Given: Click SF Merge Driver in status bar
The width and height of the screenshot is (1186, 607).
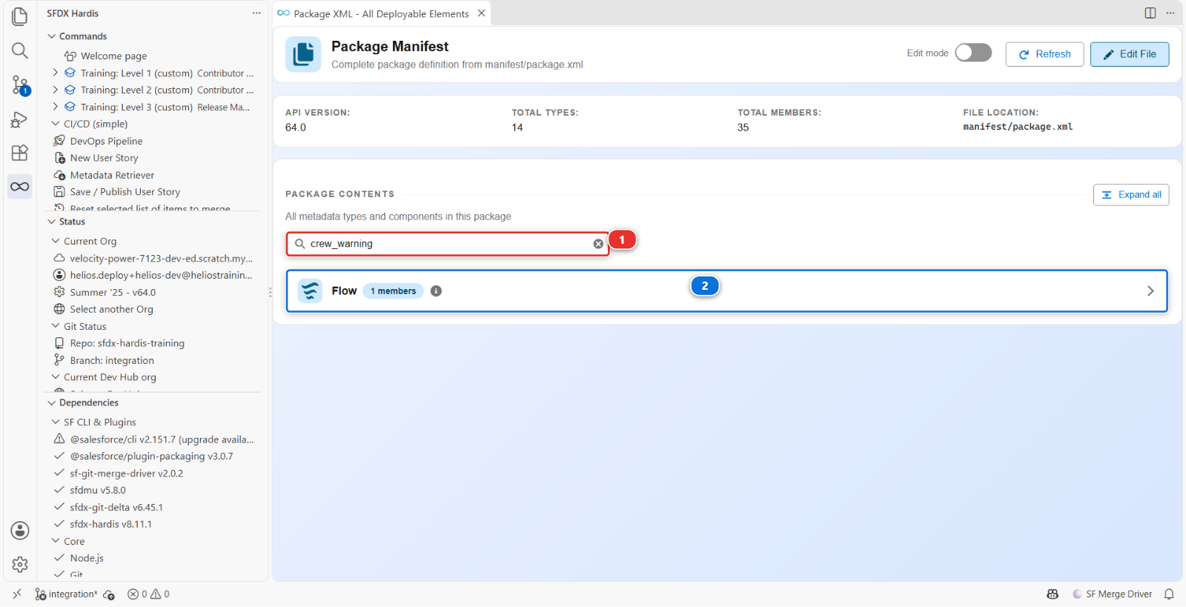Looking at the screenshot, I should click(1112, 594).
